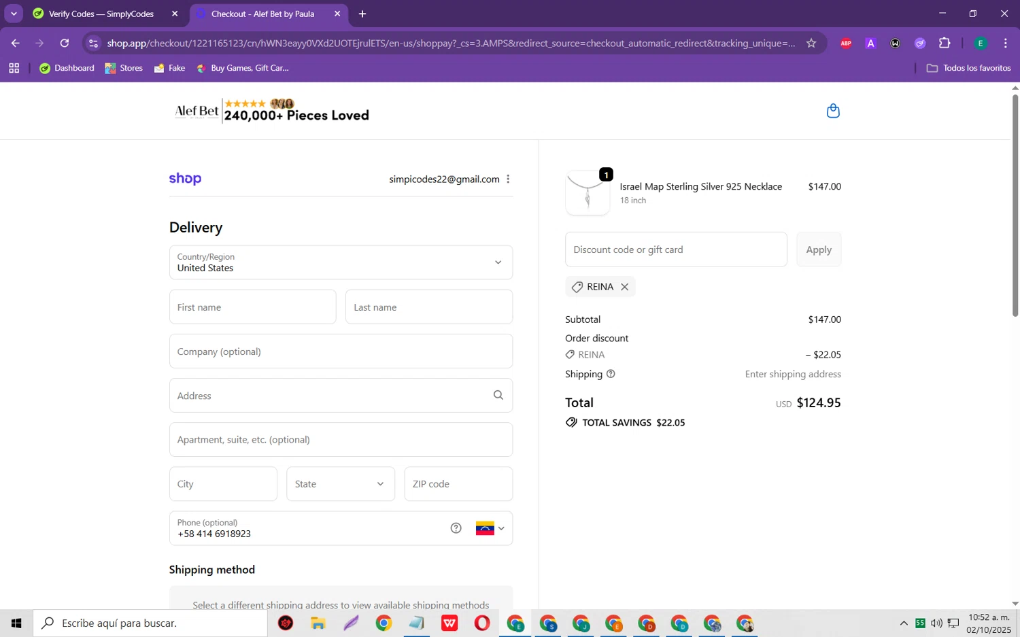Focus the Company (optional) field
This screenshot has height=637, width=1020.
pyautogui.click(x=341, y=351)
